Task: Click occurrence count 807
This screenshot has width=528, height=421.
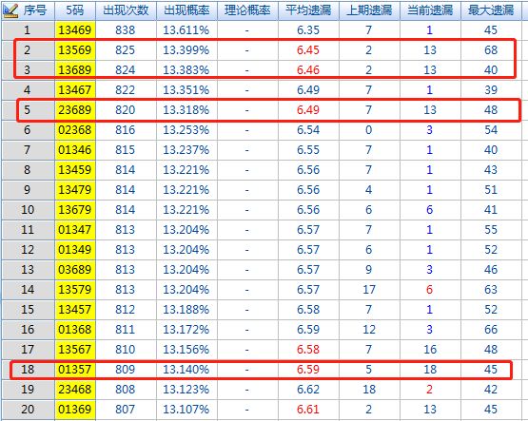Action: [126, 410]
